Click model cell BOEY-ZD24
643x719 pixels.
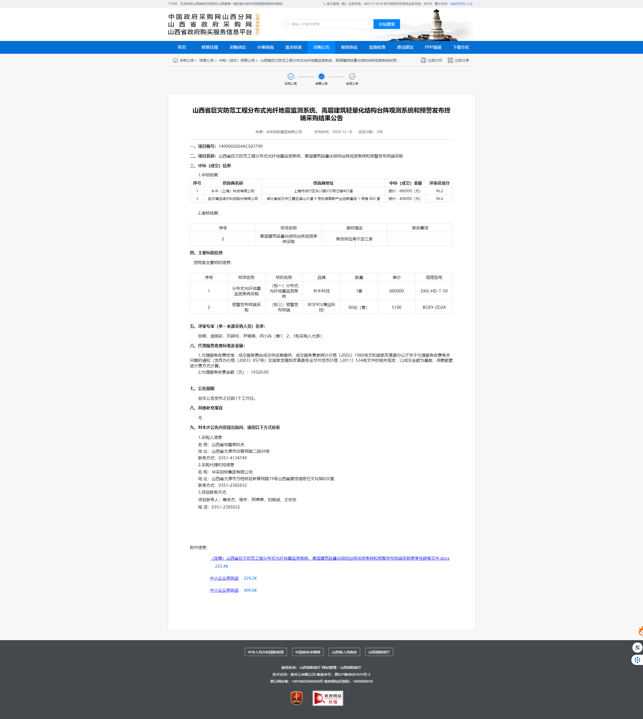pyautogui.click(x=434, y=307)
